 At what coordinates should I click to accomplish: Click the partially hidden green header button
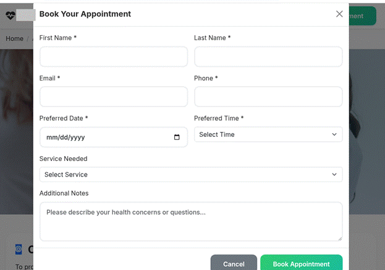pos(362,16)
